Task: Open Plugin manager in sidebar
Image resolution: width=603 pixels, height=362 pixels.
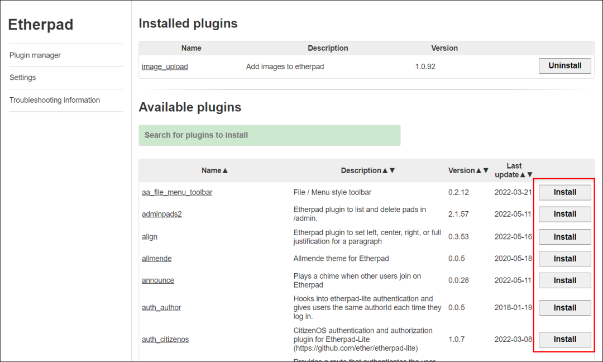Action: [35, 55]
